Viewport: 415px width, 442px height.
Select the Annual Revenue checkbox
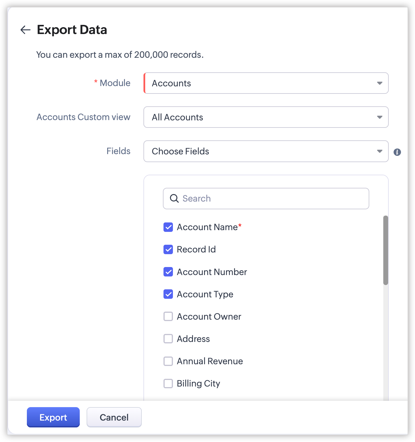(168, 361)
